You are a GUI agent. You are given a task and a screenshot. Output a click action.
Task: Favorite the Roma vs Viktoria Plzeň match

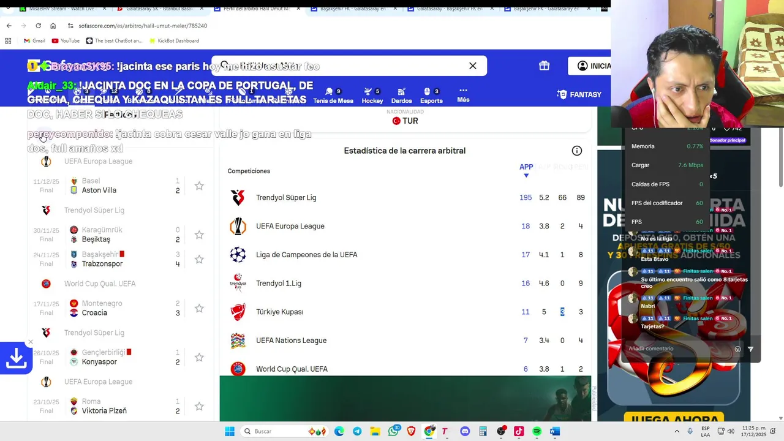[x=199, y=406]
